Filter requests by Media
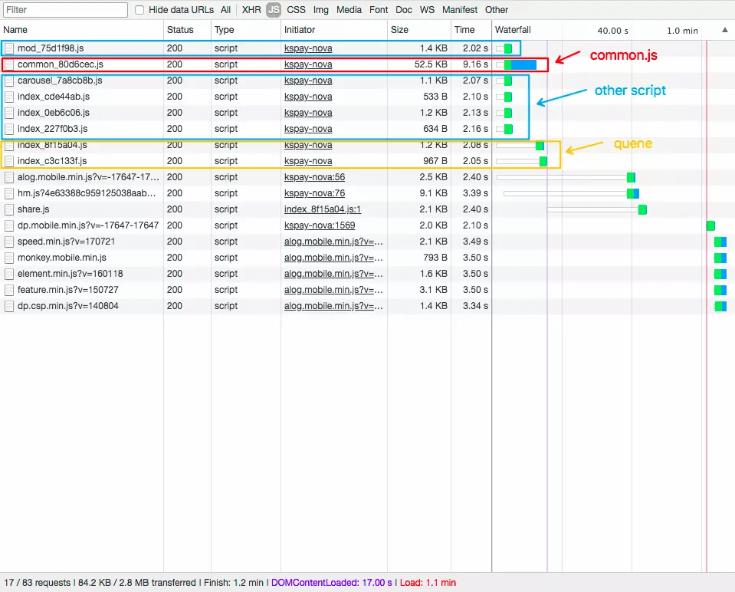Viewport: 735px width, 592px height. point(349,10)
